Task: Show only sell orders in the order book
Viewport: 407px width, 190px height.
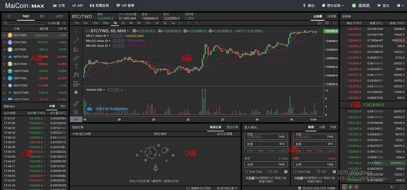Action: click(x=357, y=187)
